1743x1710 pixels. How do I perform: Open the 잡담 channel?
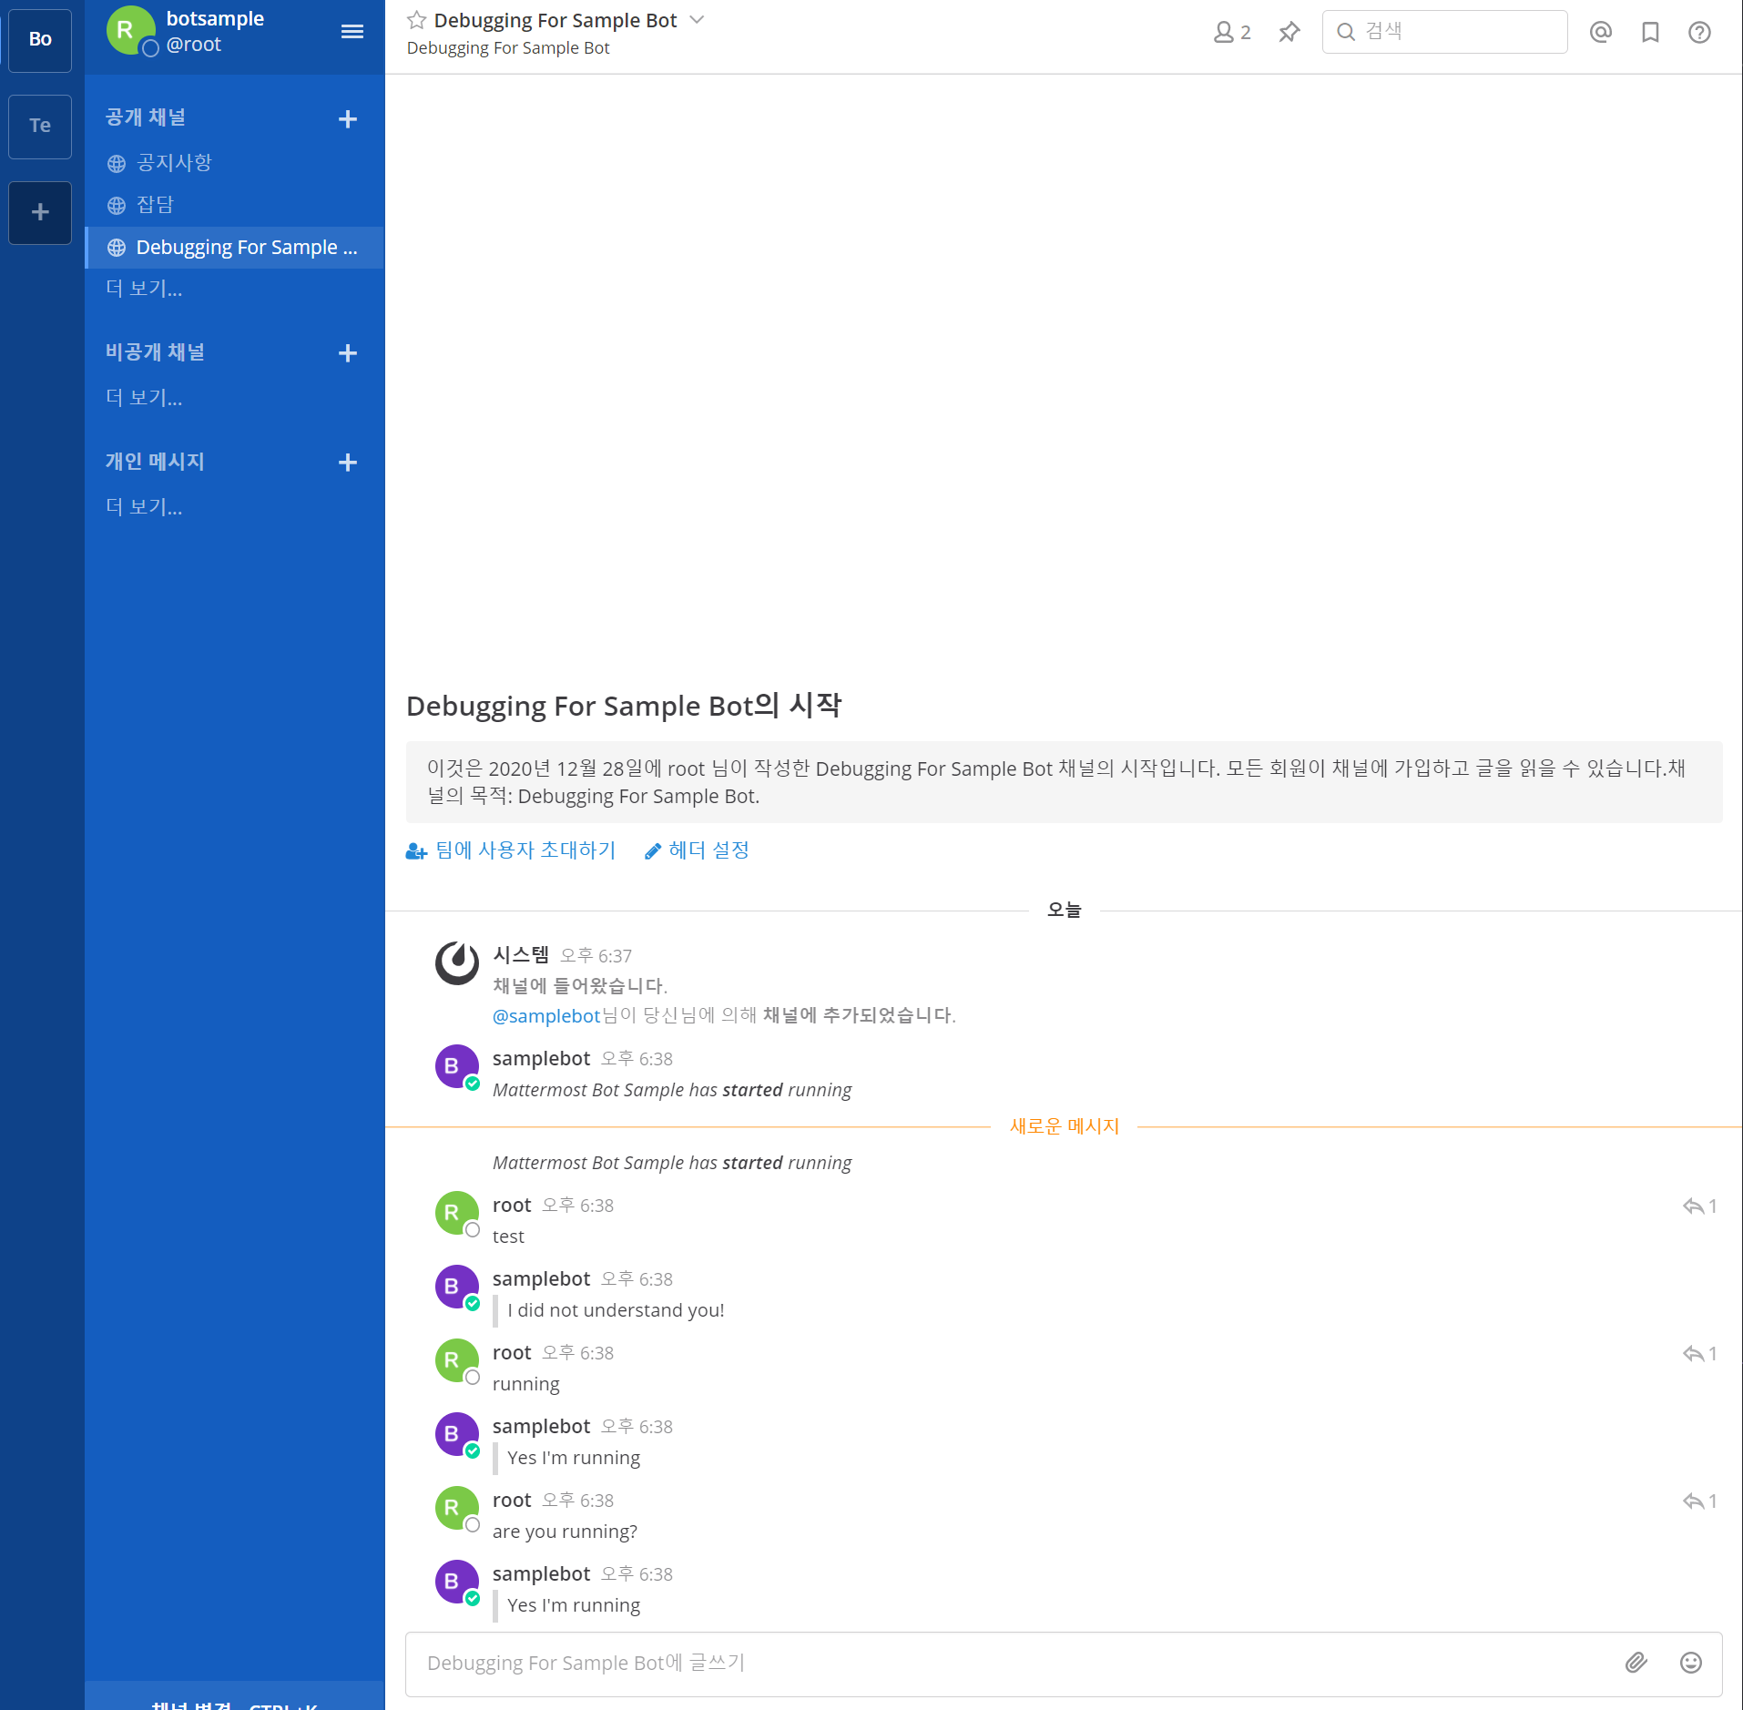coord(234,205)
